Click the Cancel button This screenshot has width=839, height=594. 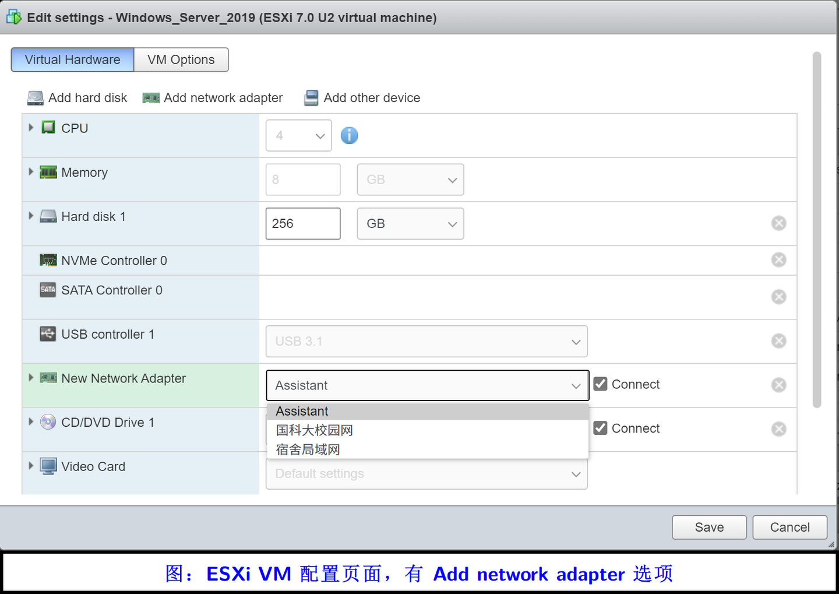point(789,527)
